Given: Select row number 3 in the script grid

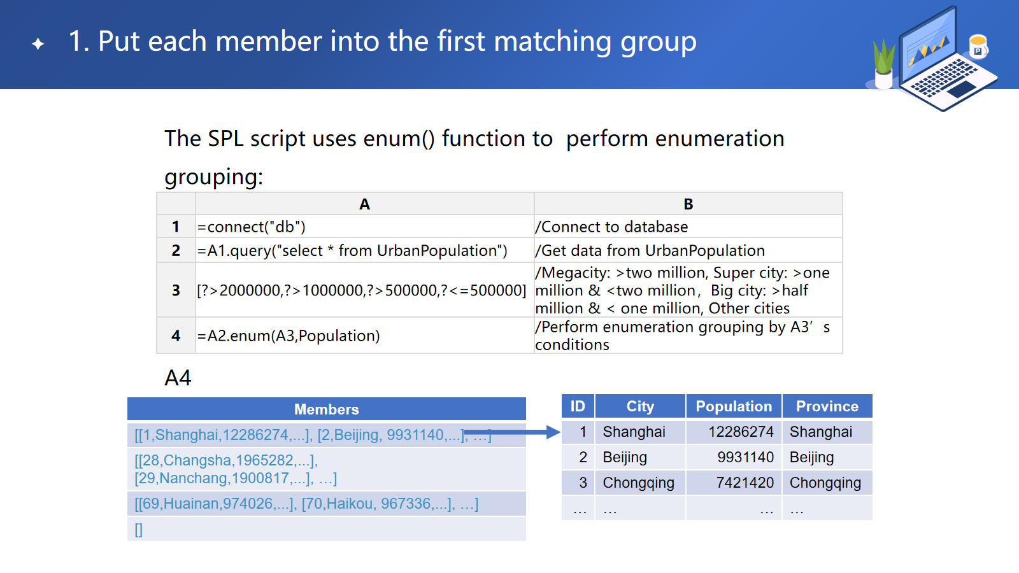Looking at the screenshot, I should [176, 290].
